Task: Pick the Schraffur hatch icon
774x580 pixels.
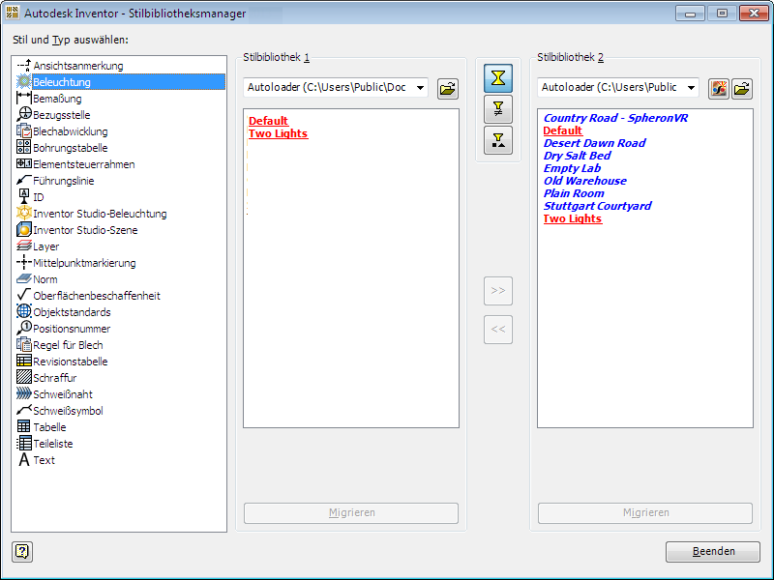Action: point(23,377)
